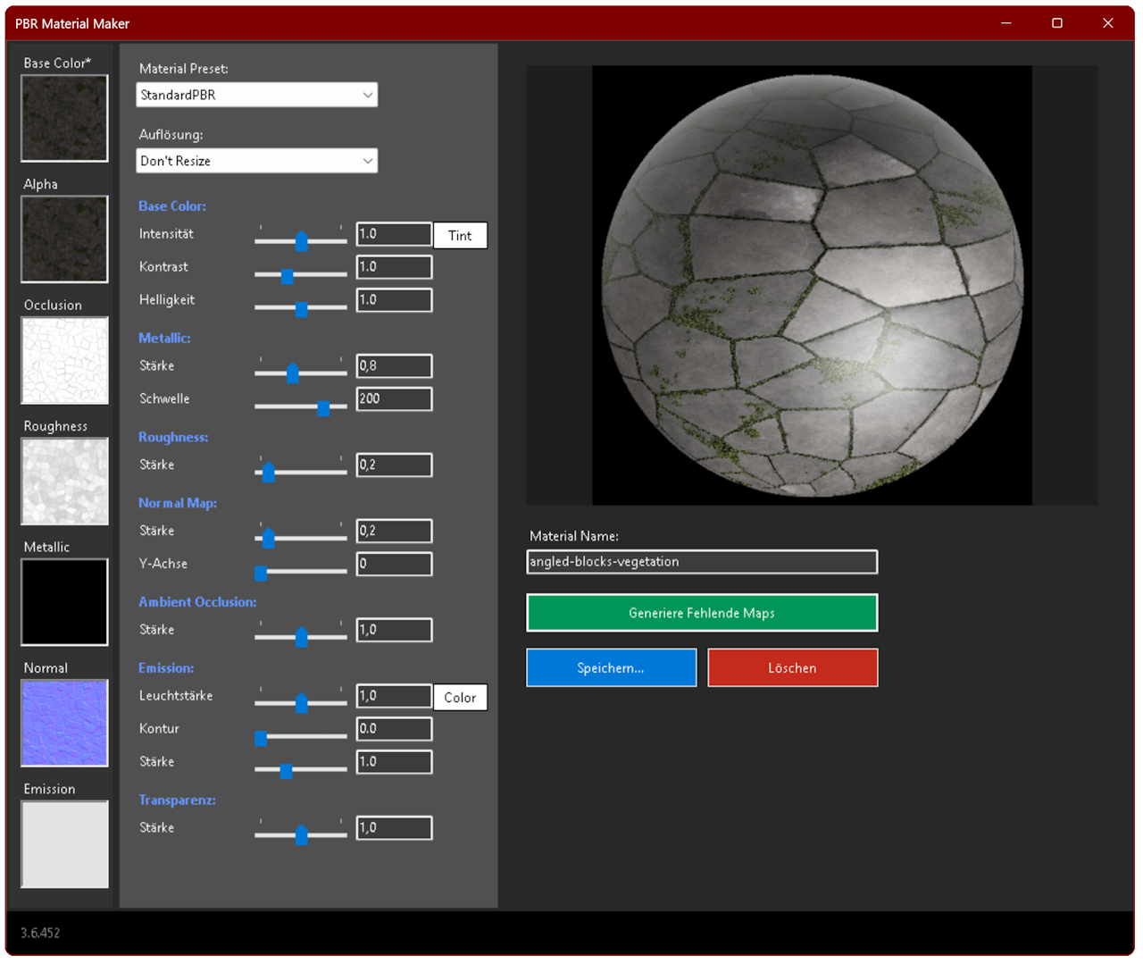Expand the Material Preset dropdown
Image resolution: width=1143 pixels, height=964 pixels.
click(x=256, y=95)
